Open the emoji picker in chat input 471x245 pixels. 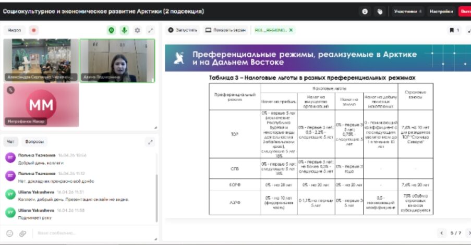point(9,233)
